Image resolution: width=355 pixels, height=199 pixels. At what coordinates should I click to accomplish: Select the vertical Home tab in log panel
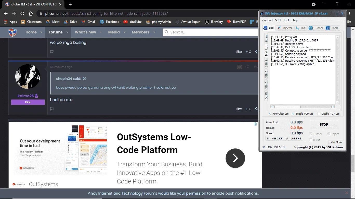[x=266, y=38]
